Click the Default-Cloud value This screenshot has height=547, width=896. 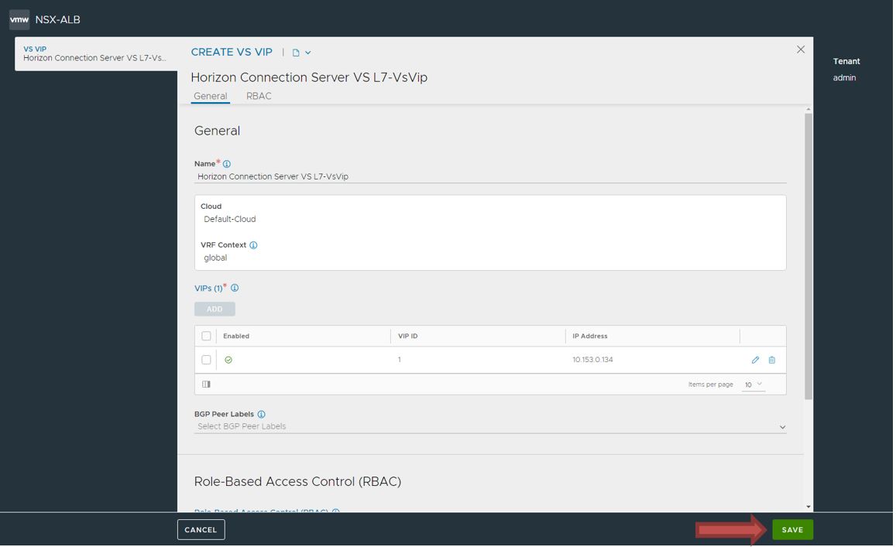pos(230,219)
